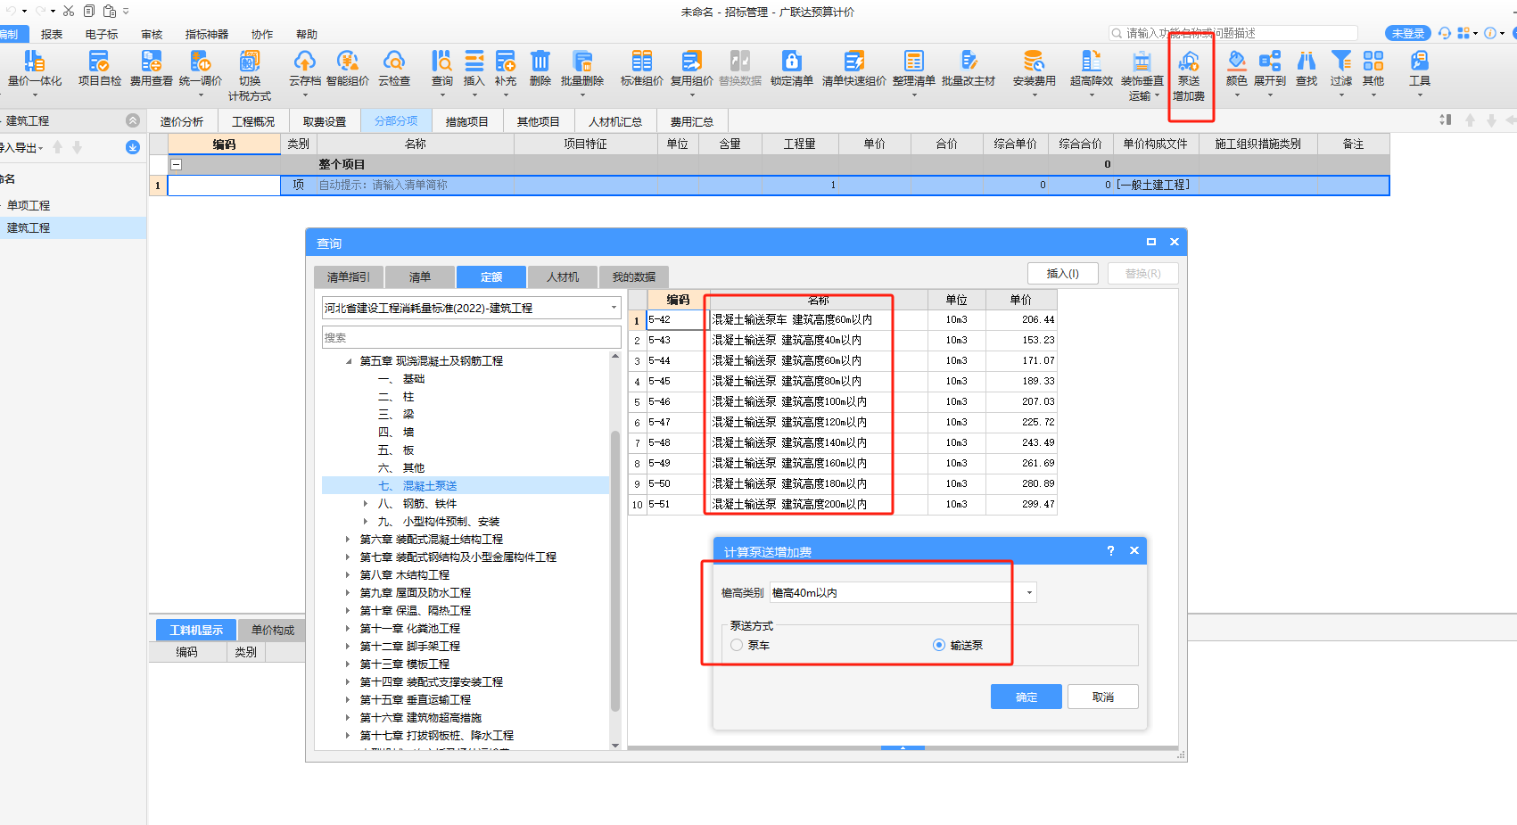
Task: Open 安装费用 tool
Action: pos(1035,70)
